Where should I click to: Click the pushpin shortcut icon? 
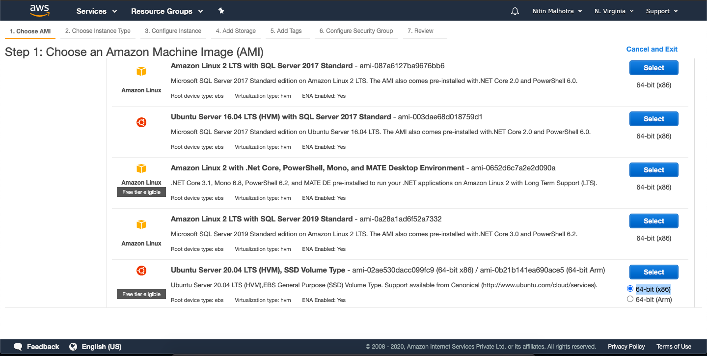(221, 11)
